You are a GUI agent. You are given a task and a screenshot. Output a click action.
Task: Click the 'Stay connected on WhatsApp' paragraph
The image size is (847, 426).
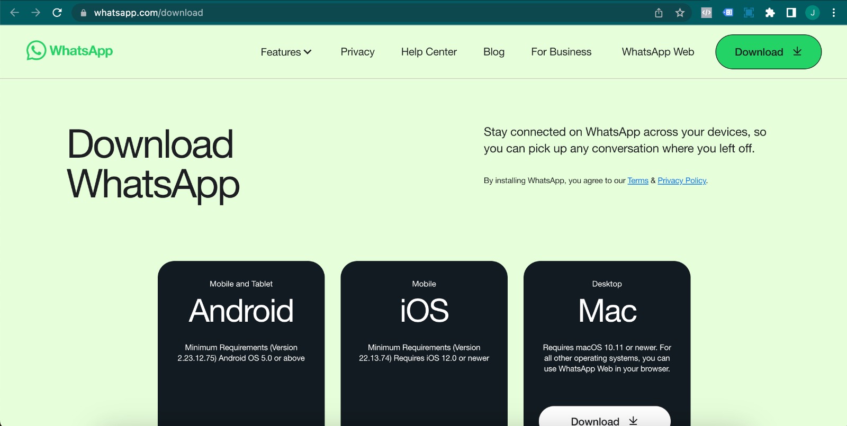[625, 140]
